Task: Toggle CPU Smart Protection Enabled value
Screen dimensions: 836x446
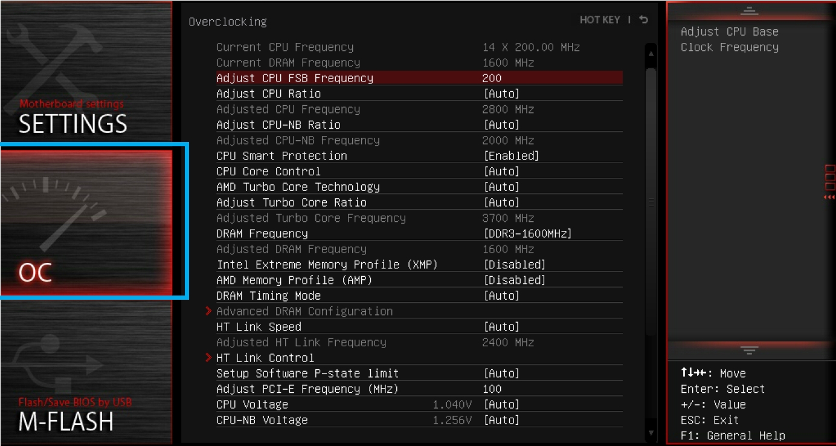Action: click(x=511, y=156)
